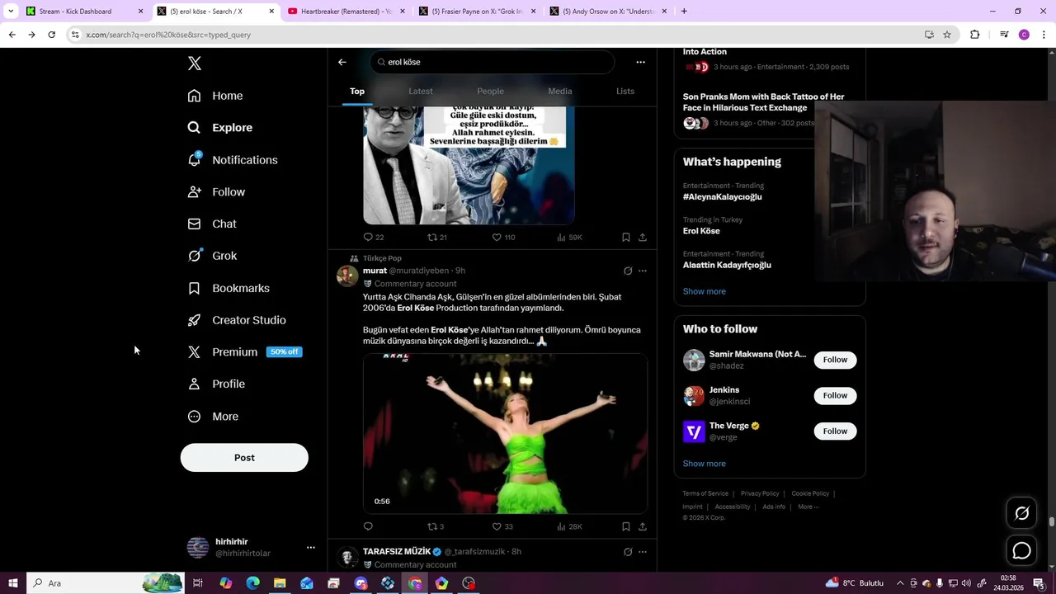Open More options in sidebar
The image size is (1056, 594).
click(213, 417)
